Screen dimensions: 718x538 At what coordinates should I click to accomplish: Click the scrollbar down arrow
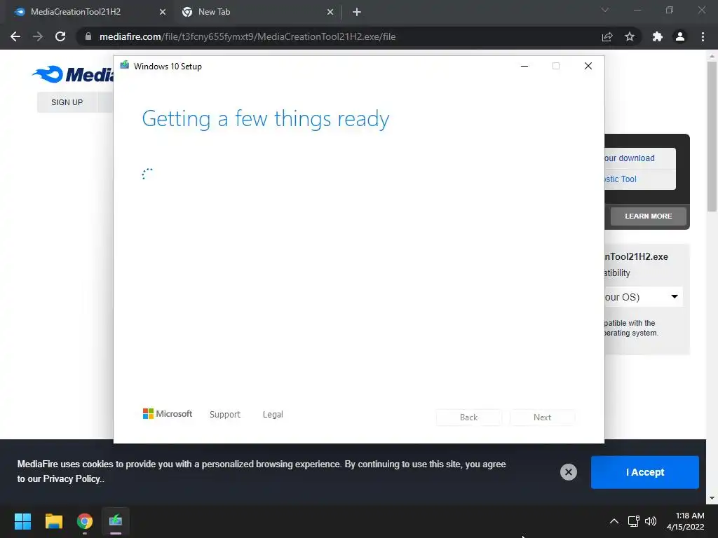click(x=712, y=498)
